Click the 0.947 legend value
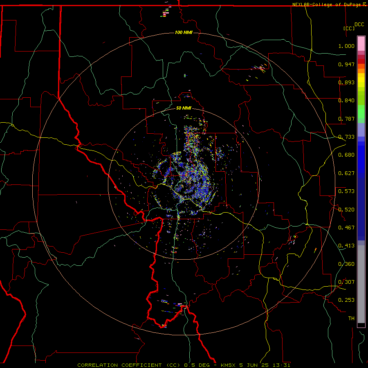The height and width of the screenshot is (368, 368). pos(346,64)
